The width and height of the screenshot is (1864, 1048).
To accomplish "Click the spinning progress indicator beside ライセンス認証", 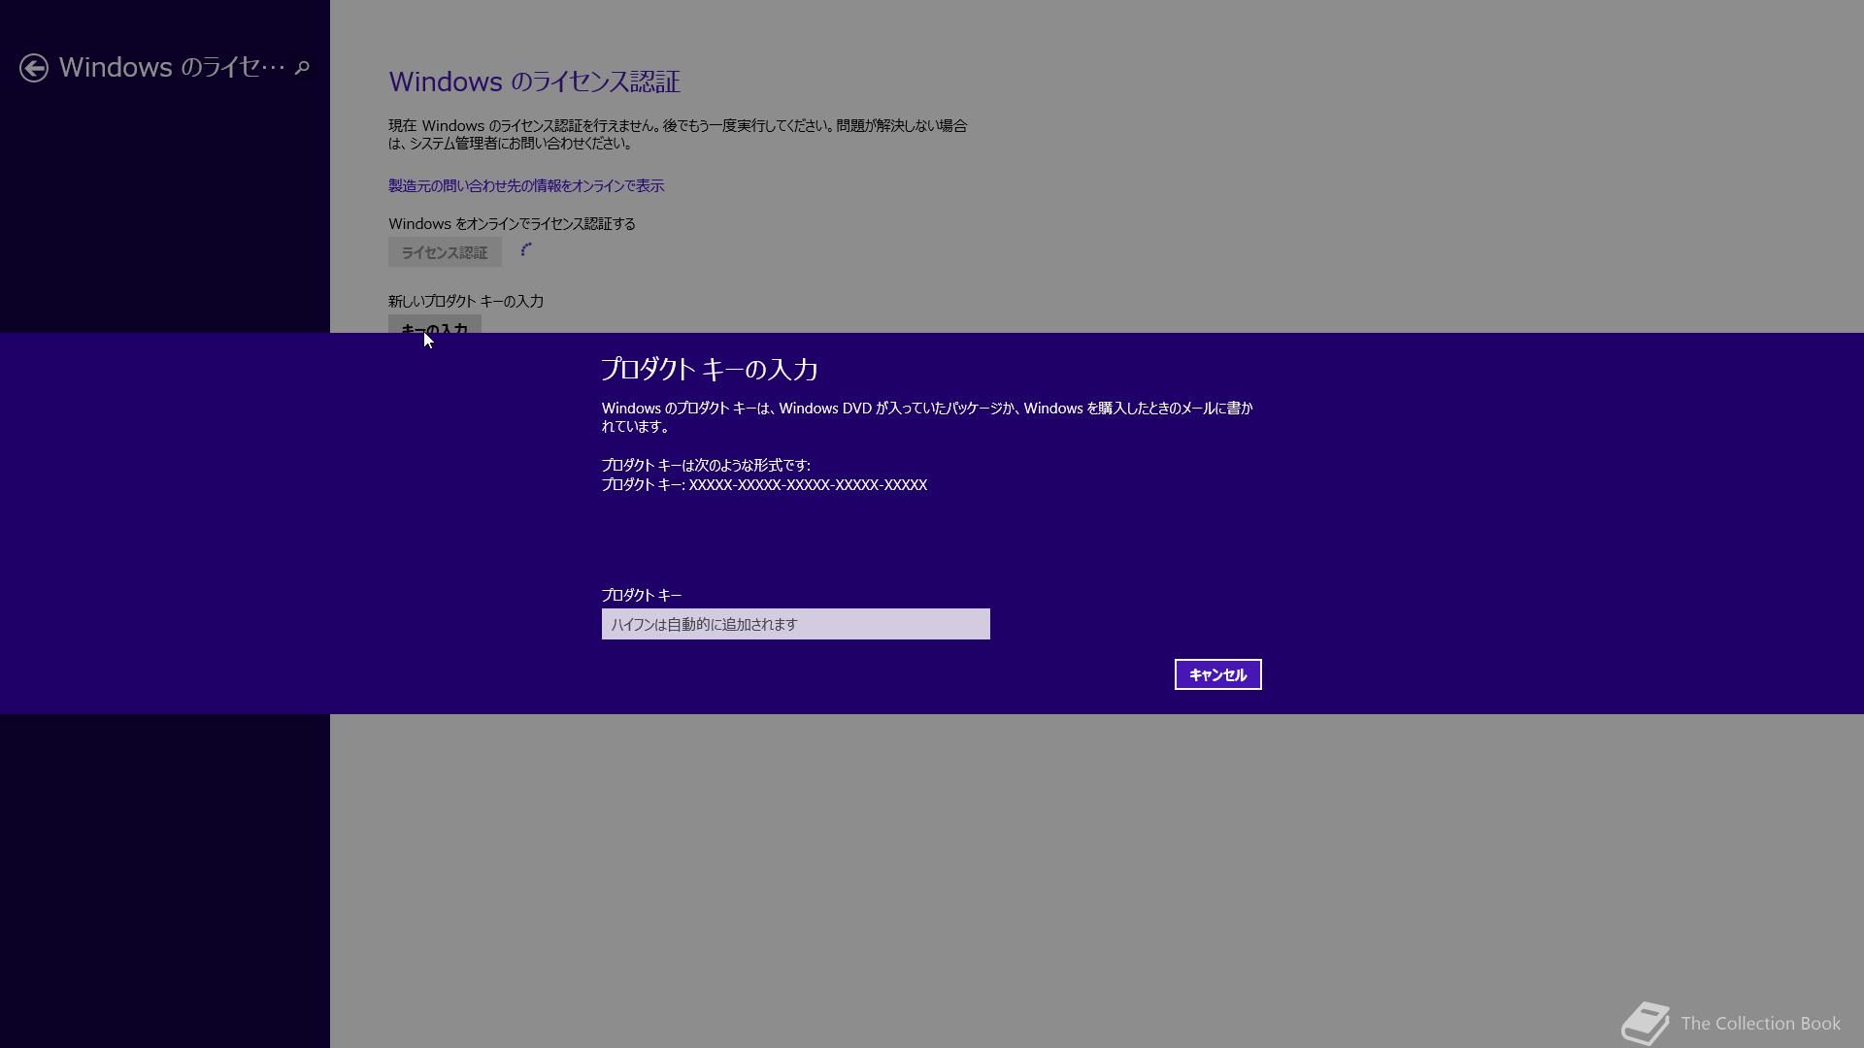I will 526,250.
